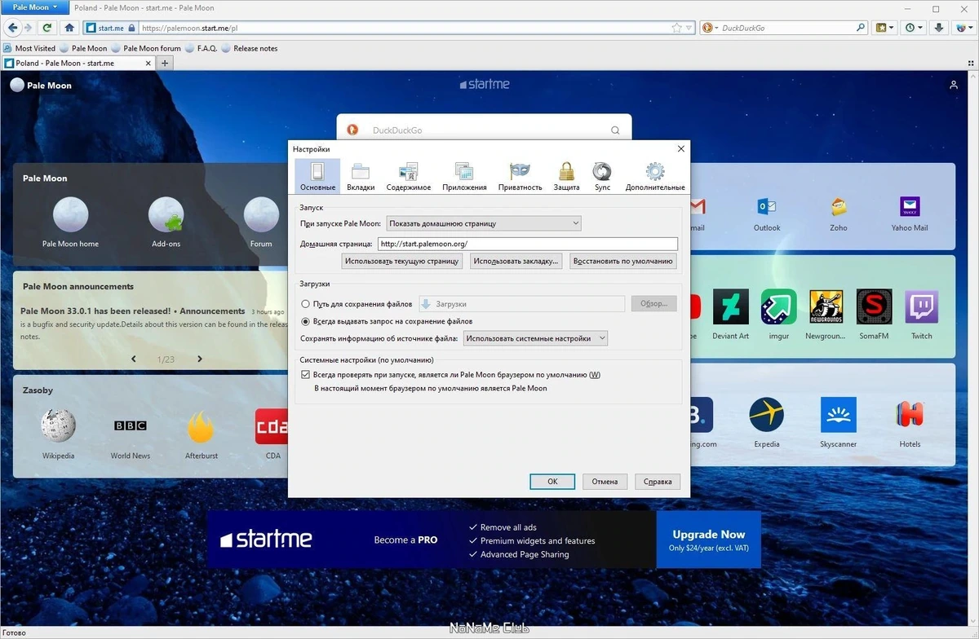Open the Forum shortcut icon
This screenshot has width=979, height=639.
click(x=261, y=215)
